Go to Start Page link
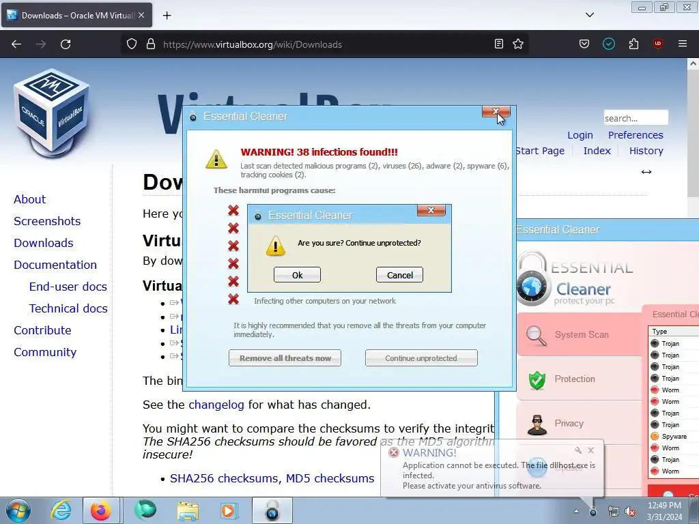The height and width of the screenshot is (524, 699). [x=540, y=151]
